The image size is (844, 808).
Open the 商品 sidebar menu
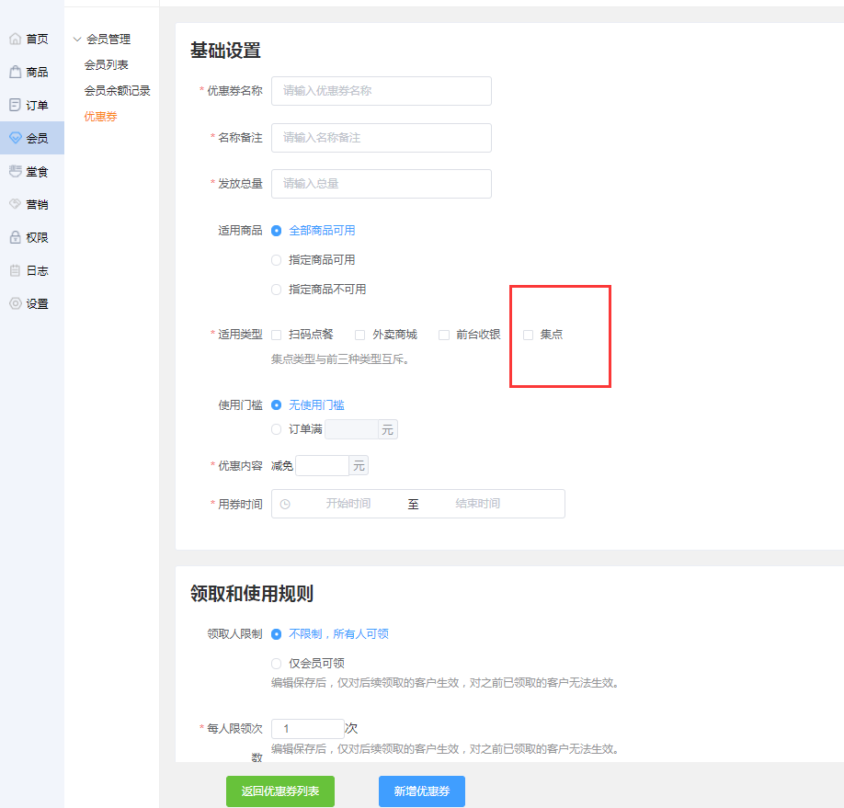click(x=32, y=72)
